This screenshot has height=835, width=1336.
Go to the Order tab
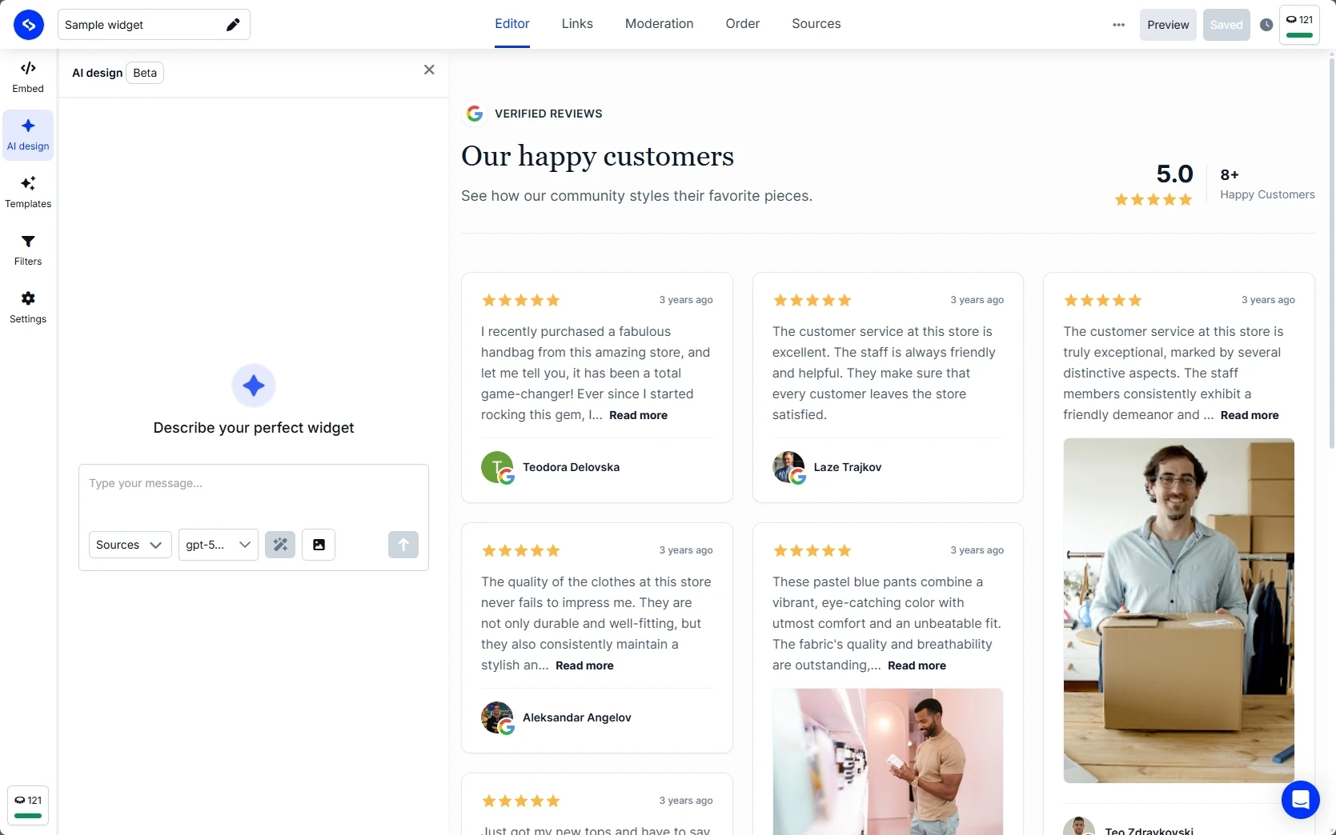[x=743, y=24]
